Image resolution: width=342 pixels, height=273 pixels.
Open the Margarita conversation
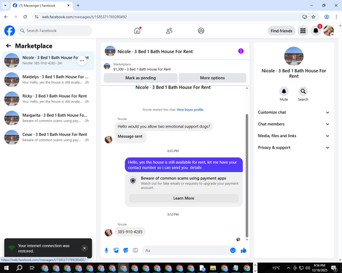click(x=48, y=118)
